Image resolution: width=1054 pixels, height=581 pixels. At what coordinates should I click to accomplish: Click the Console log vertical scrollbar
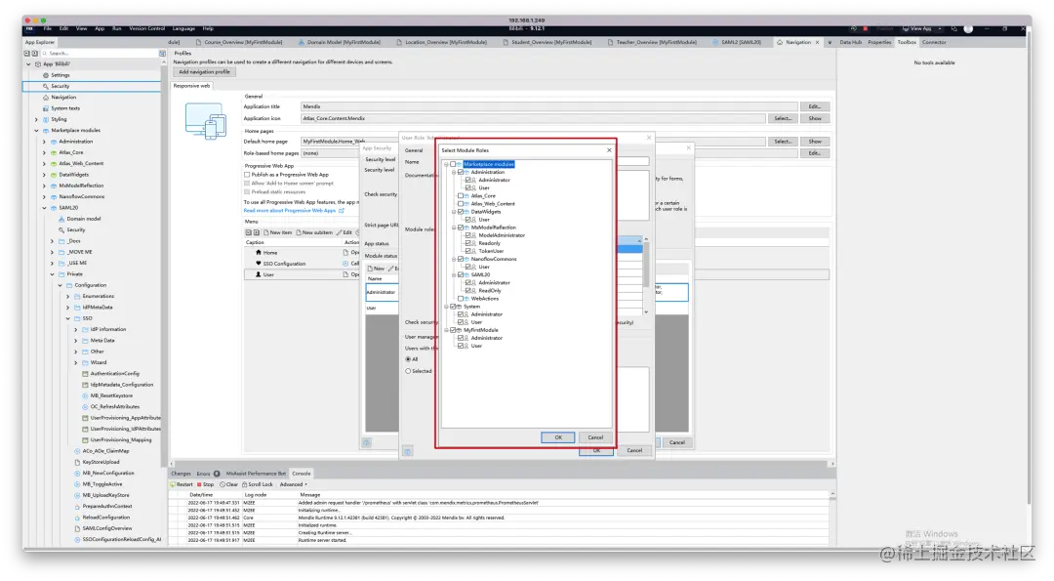[x=832, y=518]
